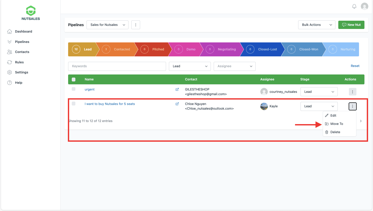Select checkbox for Nutsales 5 seats row
The width and height of the screenshot is (373, 211).
click(x=74, y=104)
